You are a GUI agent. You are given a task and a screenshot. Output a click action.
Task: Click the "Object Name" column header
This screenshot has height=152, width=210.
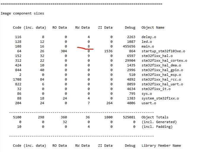click(x=153, y=27)
